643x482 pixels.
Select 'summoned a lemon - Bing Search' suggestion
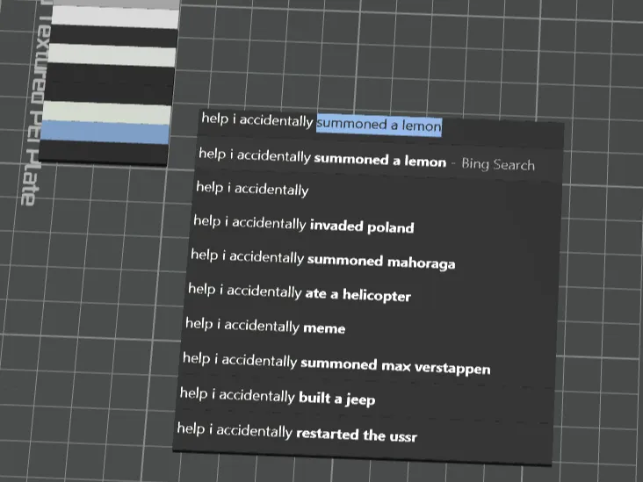tap(366, 159)
